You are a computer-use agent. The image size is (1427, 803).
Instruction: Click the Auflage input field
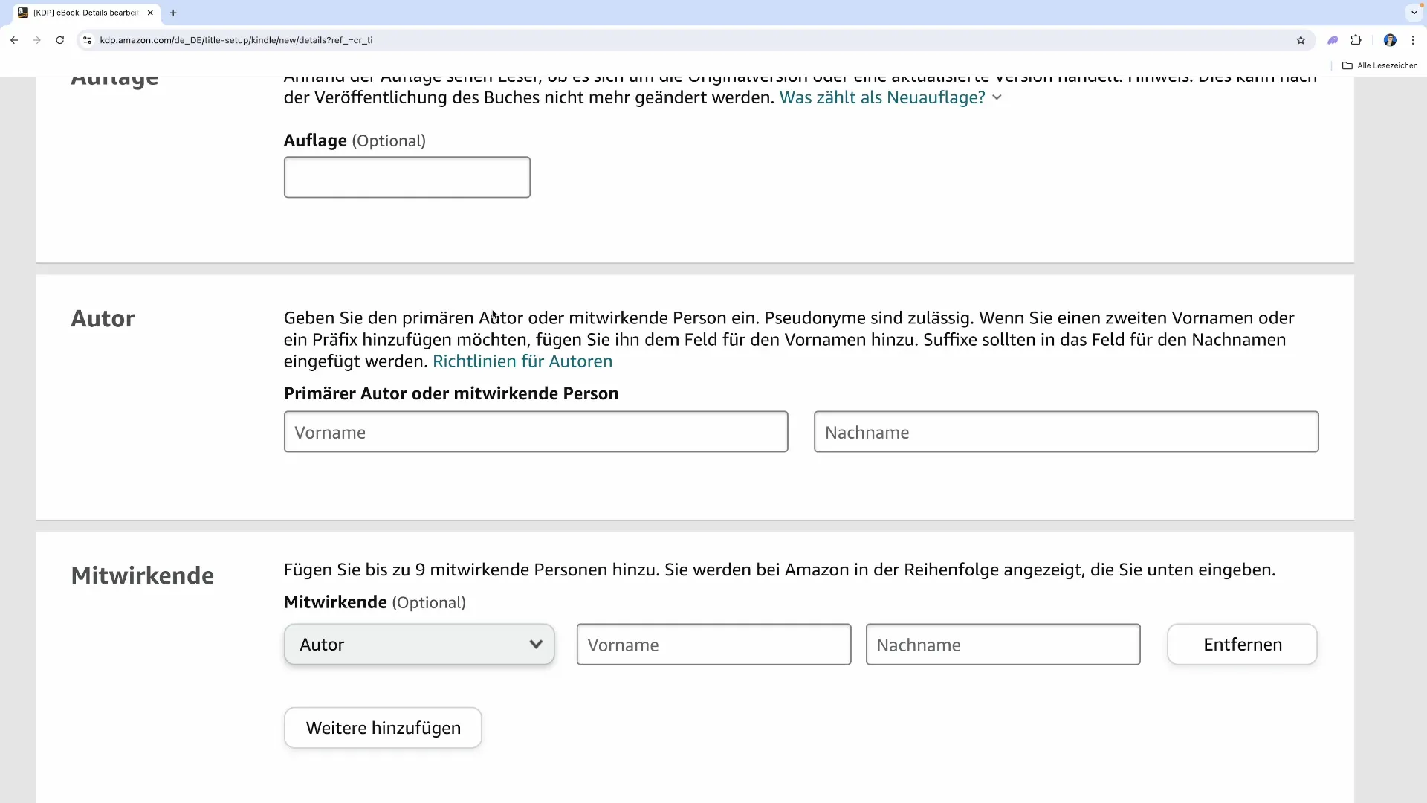click(x=407, y=177)
